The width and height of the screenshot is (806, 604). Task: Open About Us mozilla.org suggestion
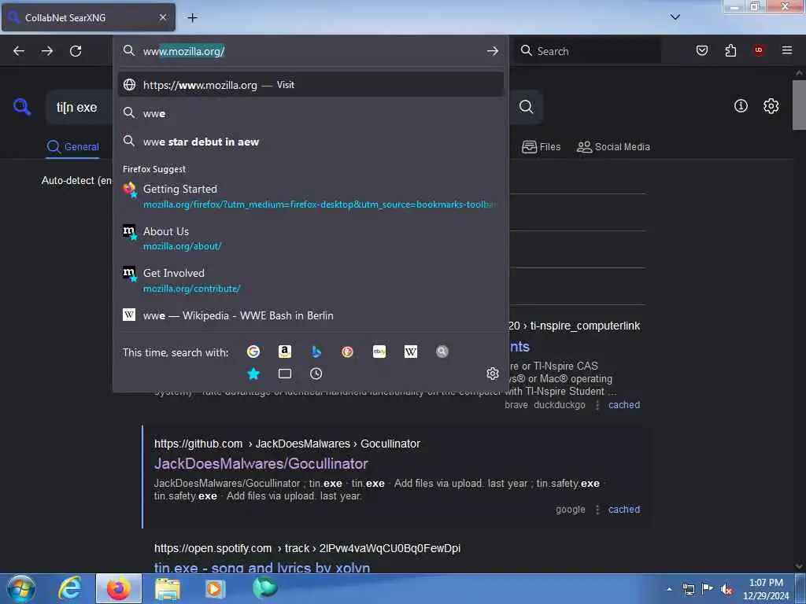coord(311,238)
